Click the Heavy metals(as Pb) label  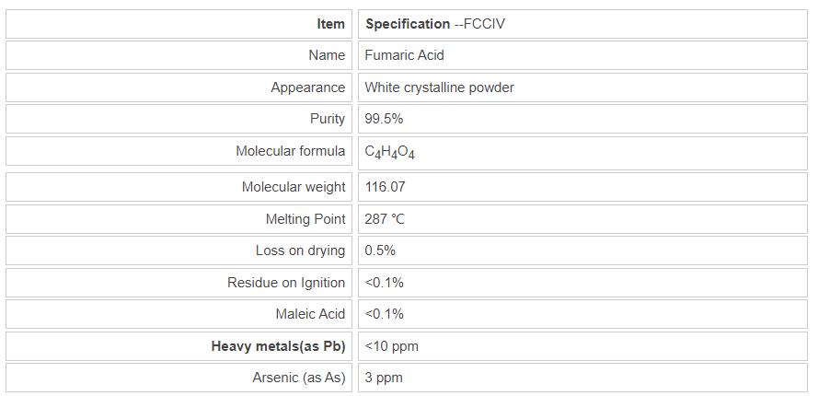click(x=278, y=346)
